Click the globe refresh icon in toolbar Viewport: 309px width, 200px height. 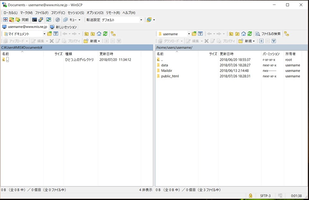149,20
